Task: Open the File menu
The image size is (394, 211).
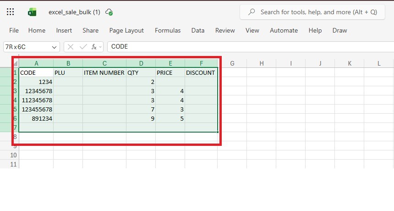Action: tap(14, 30)
